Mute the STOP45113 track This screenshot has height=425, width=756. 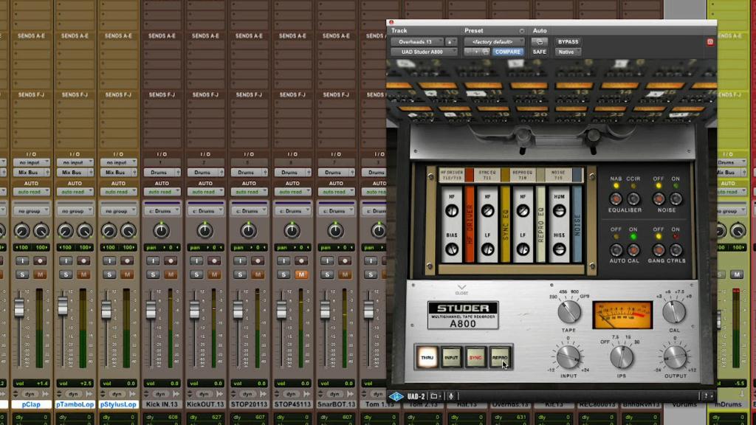coord(301,274)
